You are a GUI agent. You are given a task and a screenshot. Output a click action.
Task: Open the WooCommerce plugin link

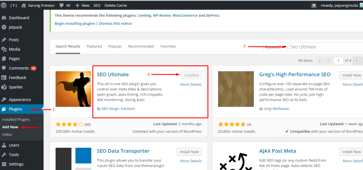pyautogui.click(x=185, y=16)
